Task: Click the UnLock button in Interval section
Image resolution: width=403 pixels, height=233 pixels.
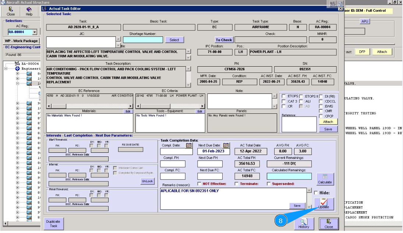Action: pos(147,181)
